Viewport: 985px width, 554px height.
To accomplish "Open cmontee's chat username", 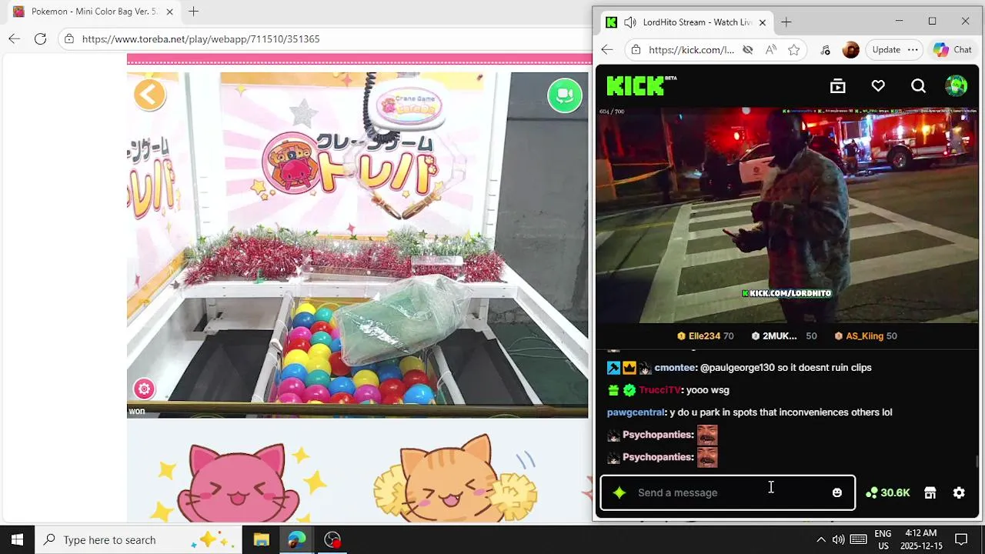I will [675, 368].
